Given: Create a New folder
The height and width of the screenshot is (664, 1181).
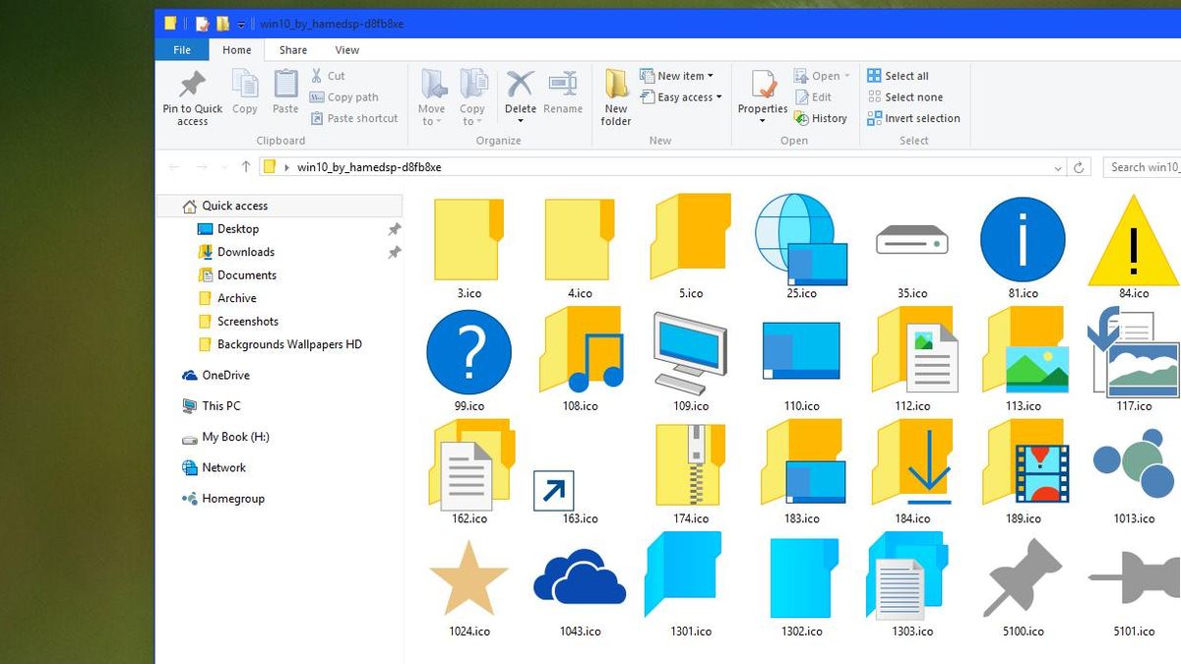Looking at the screenshot, I should (x=616, y=97).
